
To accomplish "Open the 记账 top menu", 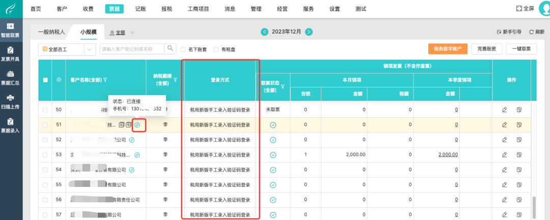I will point(141,9).
